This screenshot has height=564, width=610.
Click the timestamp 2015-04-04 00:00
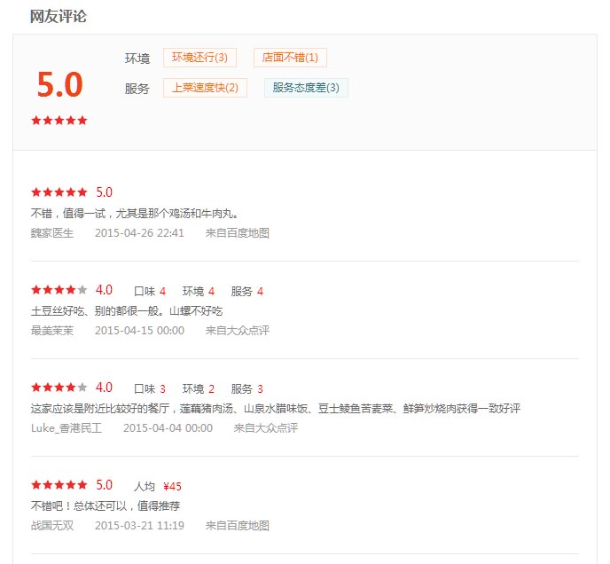tap(168, 428)
